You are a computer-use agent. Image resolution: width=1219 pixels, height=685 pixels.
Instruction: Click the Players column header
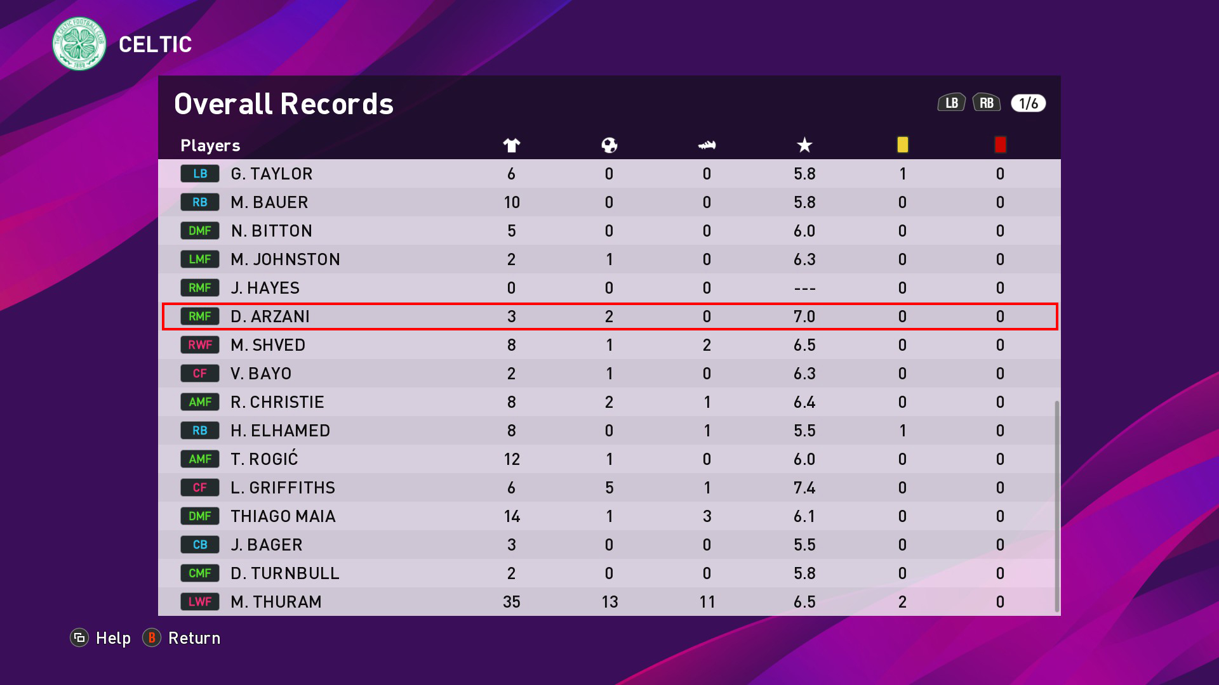[x=210, y=146]
